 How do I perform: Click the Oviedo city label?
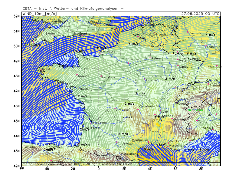(x=30, y=147)
